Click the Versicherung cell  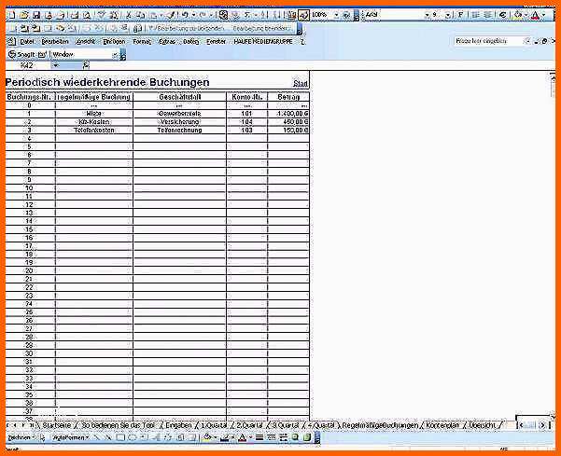(x=179, y=122)
